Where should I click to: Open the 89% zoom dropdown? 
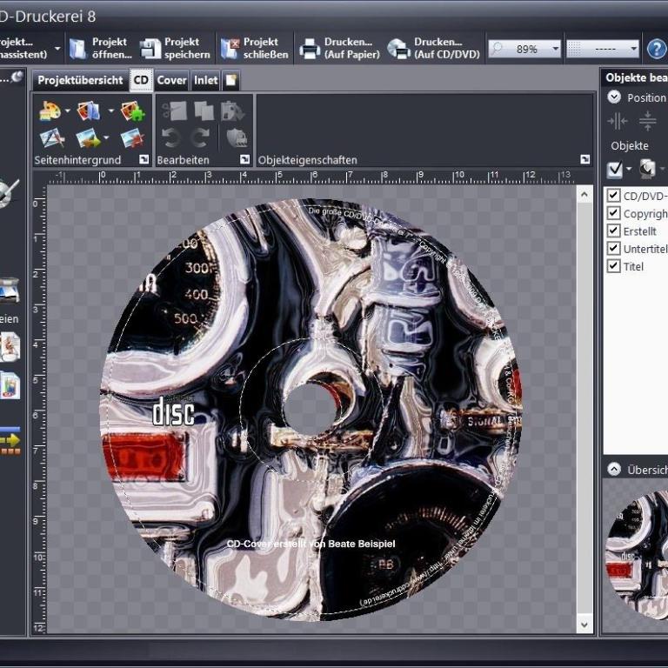(x=555, y=49)
